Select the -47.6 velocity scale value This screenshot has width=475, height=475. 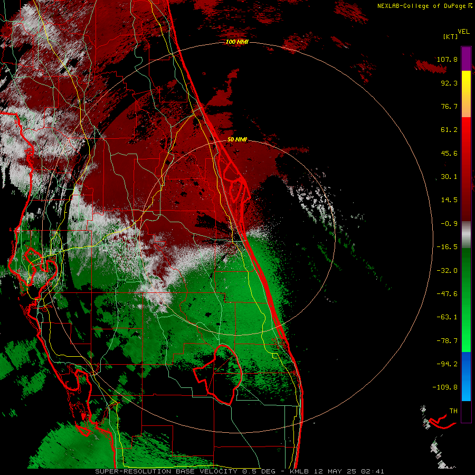[447, 294]
